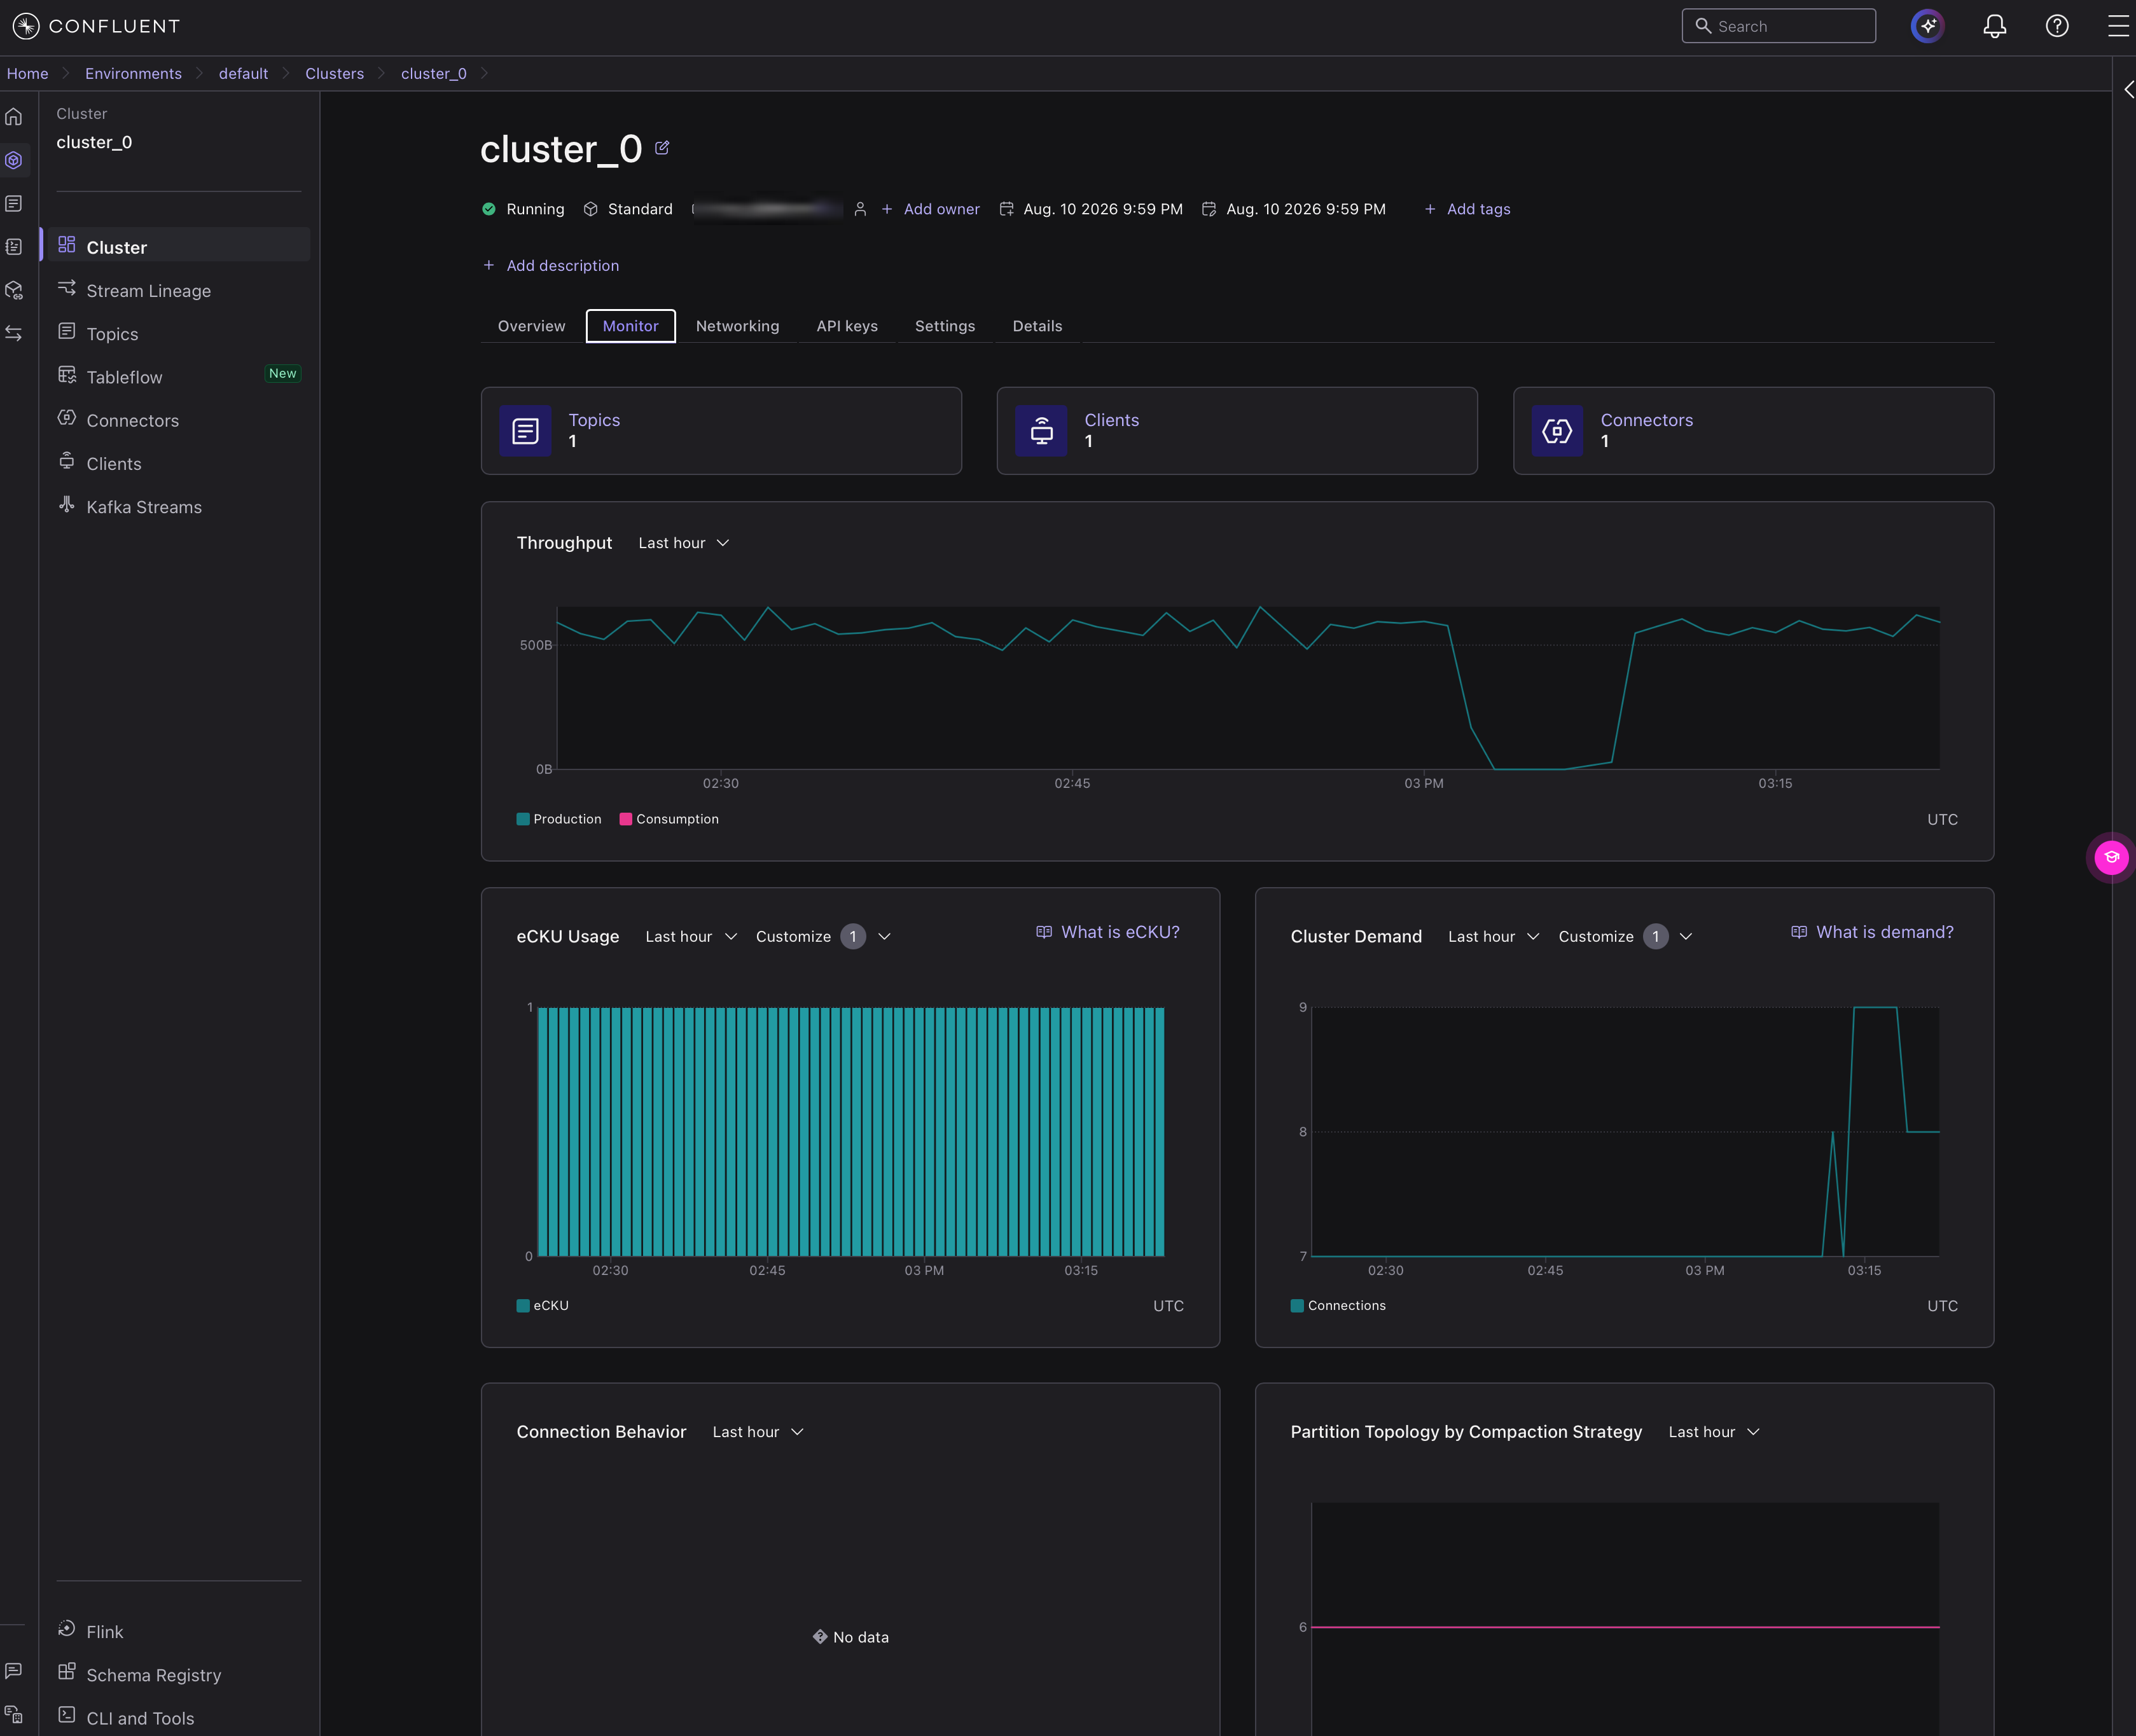Click the owner person icon
This screenshot has height=1736, width=2136.
(x=861, y=209)
